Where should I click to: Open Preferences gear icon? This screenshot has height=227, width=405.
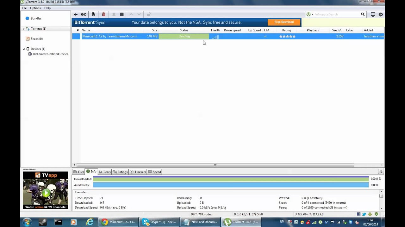(x=381, y=15)
